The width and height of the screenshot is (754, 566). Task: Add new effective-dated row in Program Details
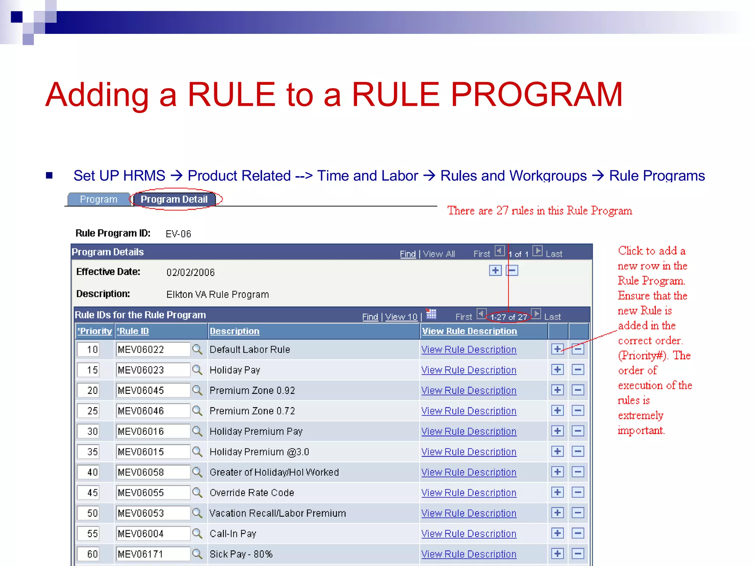[x=495, y=270]
